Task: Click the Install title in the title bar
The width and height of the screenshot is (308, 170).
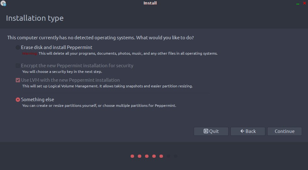Action: [x=150, y=3]
